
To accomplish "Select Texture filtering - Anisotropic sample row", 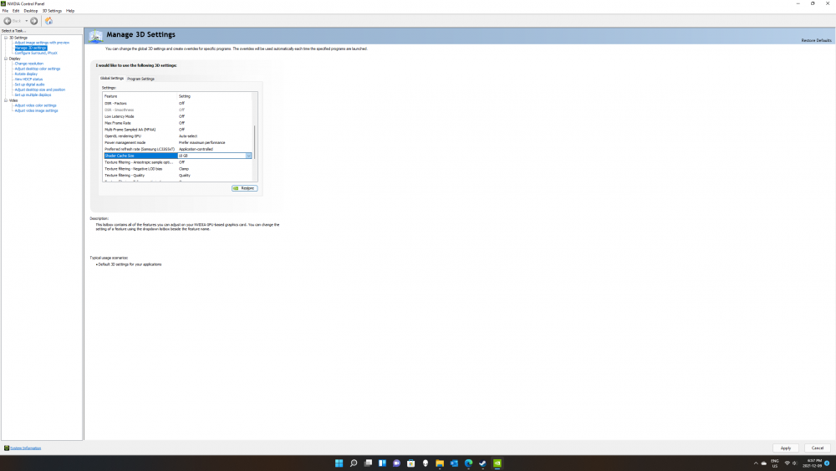I will [177, 162].
